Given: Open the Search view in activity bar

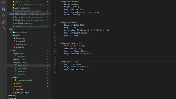Looking at the screenshot, I should click(3, 2).
